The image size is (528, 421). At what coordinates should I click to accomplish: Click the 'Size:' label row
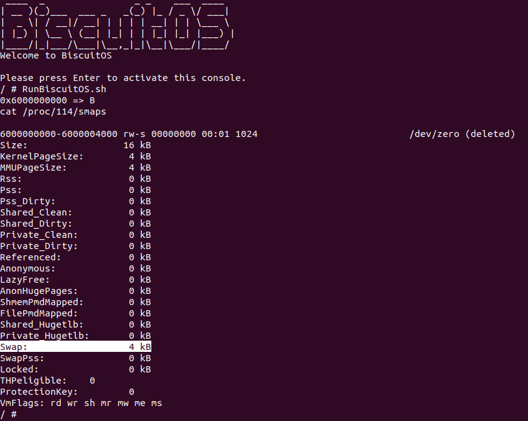(x=14, y=145)
